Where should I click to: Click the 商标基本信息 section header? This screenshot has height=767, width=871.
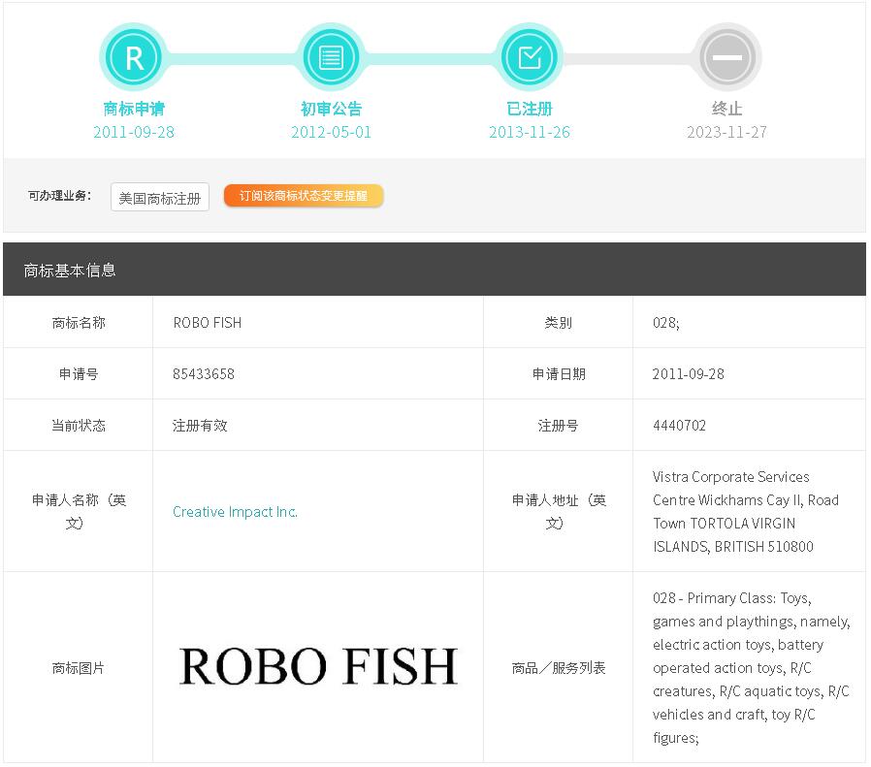[x=435, y=270]
